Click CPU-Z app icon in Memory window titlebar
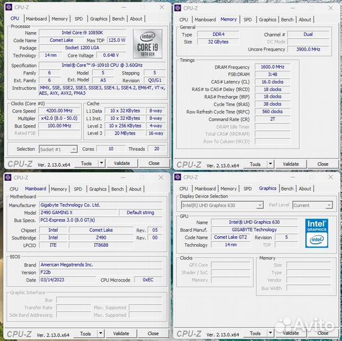The image size is (342, 341). [178, 8]
